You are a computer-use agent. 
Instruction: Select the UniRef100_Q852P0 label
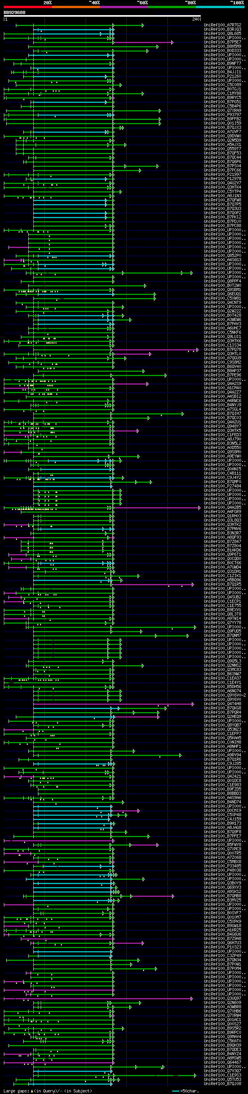(x=222, y=256)
